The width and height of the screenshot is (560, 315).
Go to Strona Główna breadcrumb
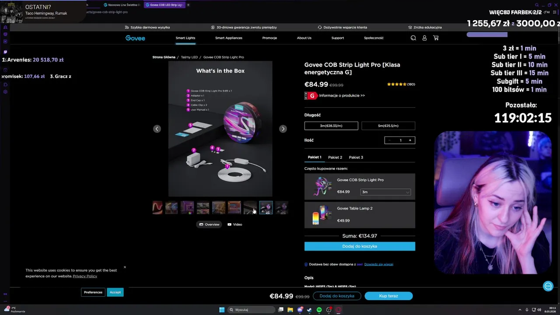(164, 57)
